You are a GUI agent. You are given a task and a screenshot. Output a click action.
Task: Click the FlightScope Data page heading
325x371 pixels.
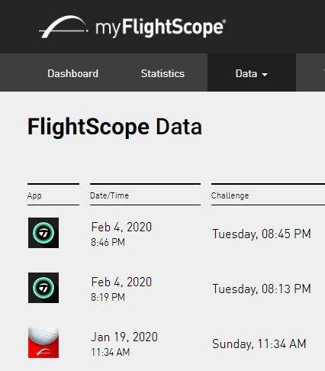click(x=114, y=127)
